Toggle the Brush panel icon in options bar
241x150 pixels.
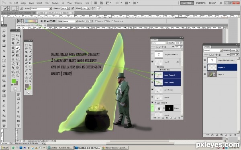21,8
